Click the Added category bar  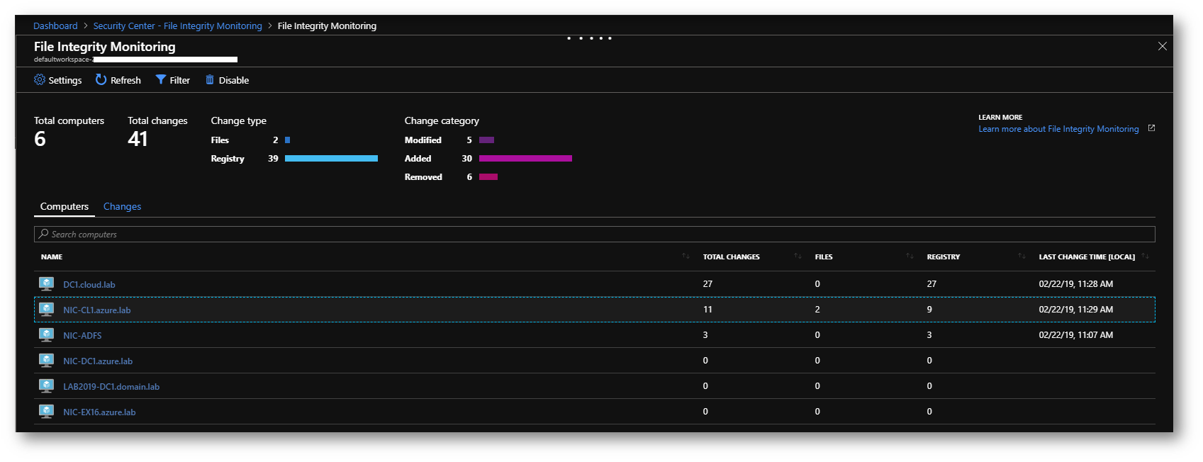(x=525, y=159)
